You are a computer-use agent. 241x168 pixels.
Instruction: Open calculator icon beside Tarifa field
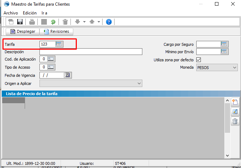pyautogui.click(x=59, y=44)
